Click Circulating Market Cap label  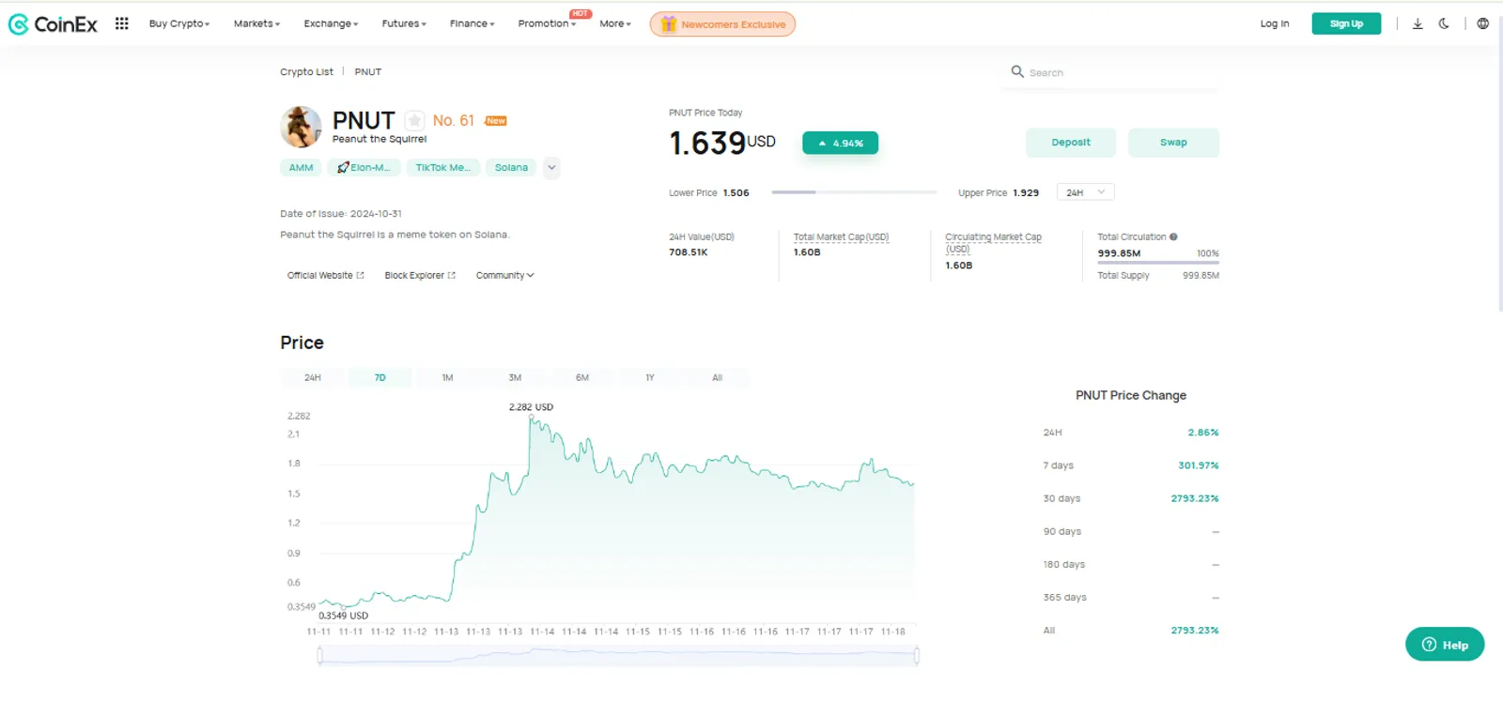point(993,243)
